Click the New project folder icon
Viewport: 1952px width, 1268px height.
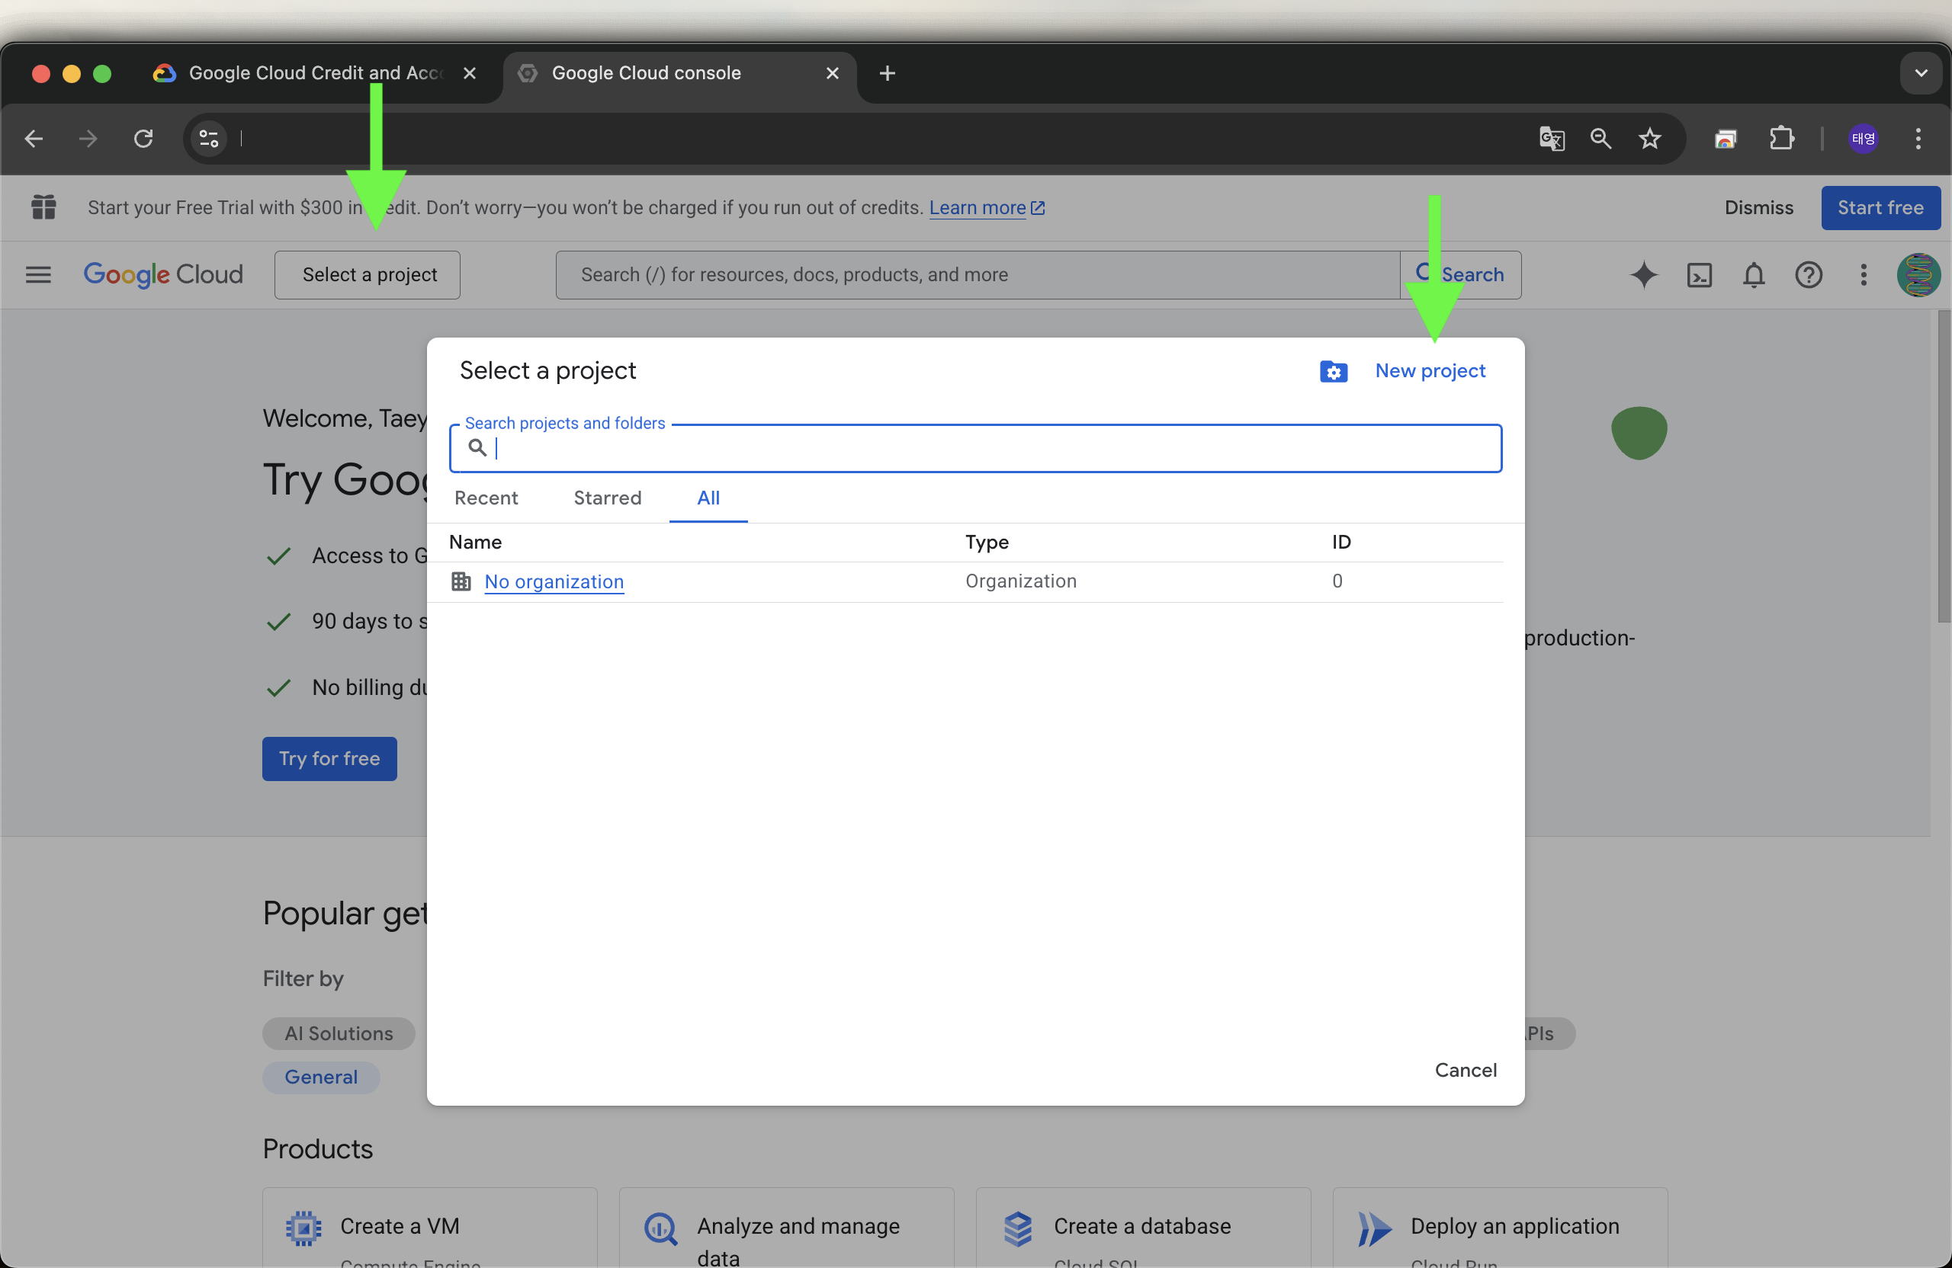1333,371
